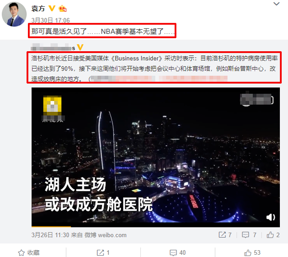This screenshot has width=288, height=257.
Task: Open the post options chevron menu
Action: coord(276,4)
